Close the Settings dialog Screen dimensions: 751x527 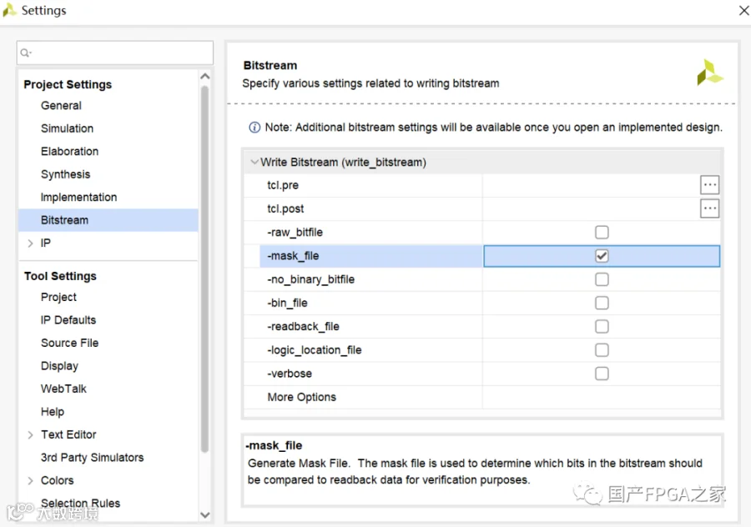[743, 10]
